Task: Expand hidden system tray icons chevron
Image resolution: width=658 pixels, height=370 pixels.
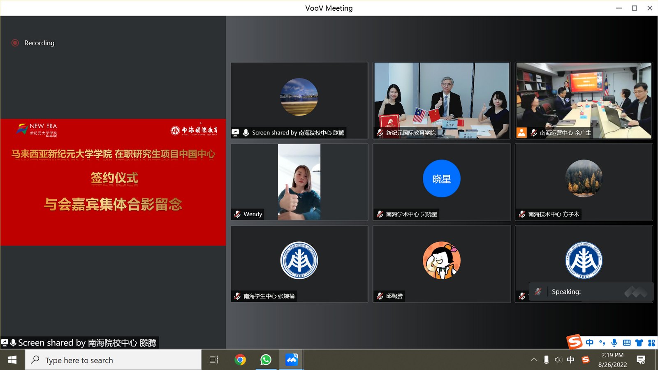Action: coord(534,360)
